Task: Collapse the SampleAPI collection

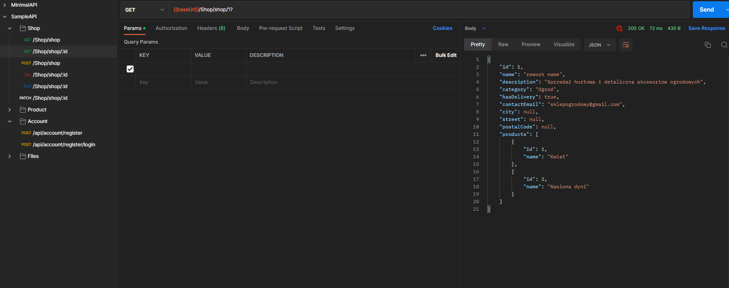Action: (x=5, y=17)
